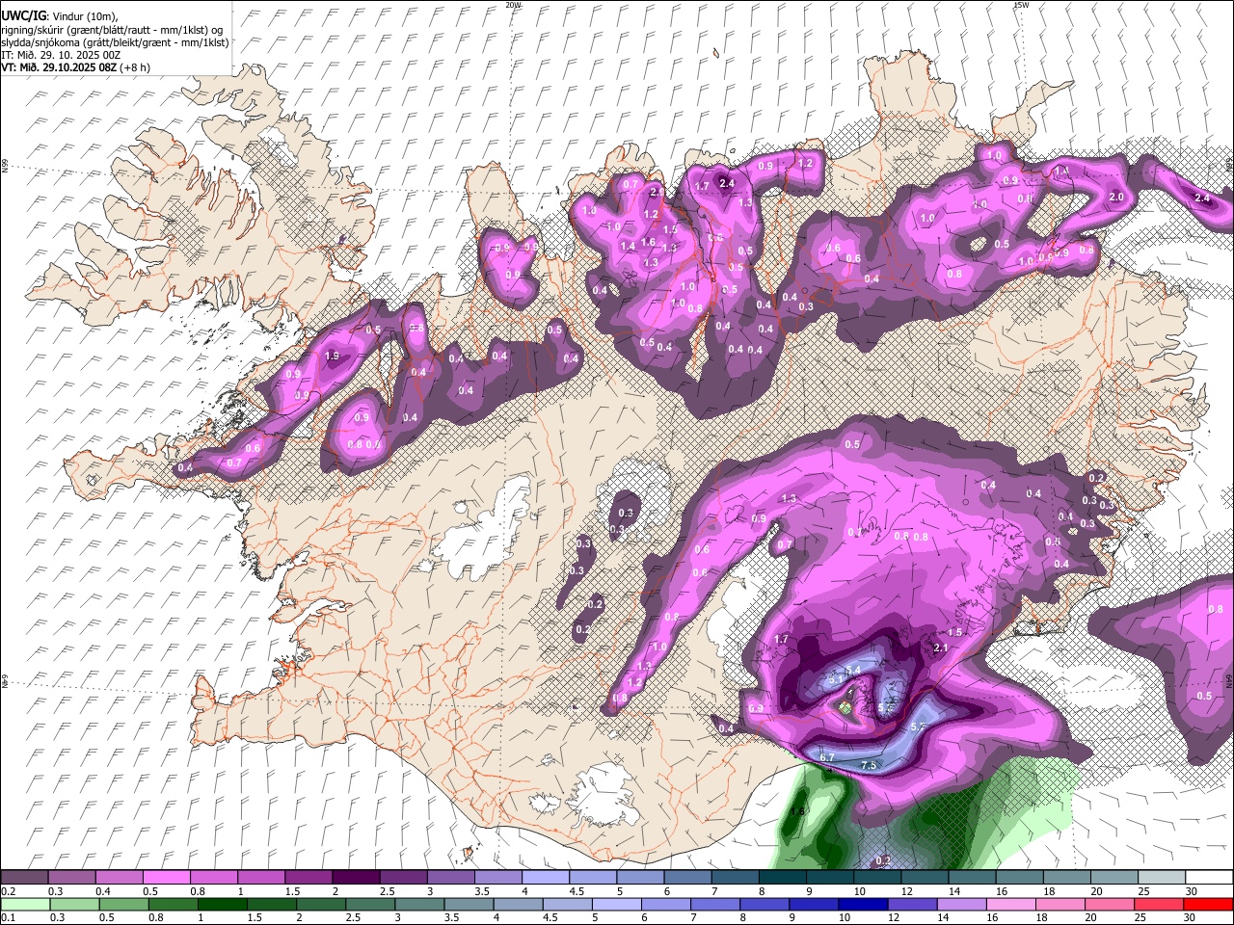Image resolution: width=1234 pixels, height=925 pixels.
Task: Click the UWC/IG title text
Action: tap(22, 16)
